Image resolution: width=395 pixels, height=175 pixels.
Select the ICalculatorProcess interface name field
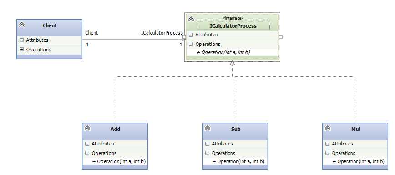click(x=233, y=26)
